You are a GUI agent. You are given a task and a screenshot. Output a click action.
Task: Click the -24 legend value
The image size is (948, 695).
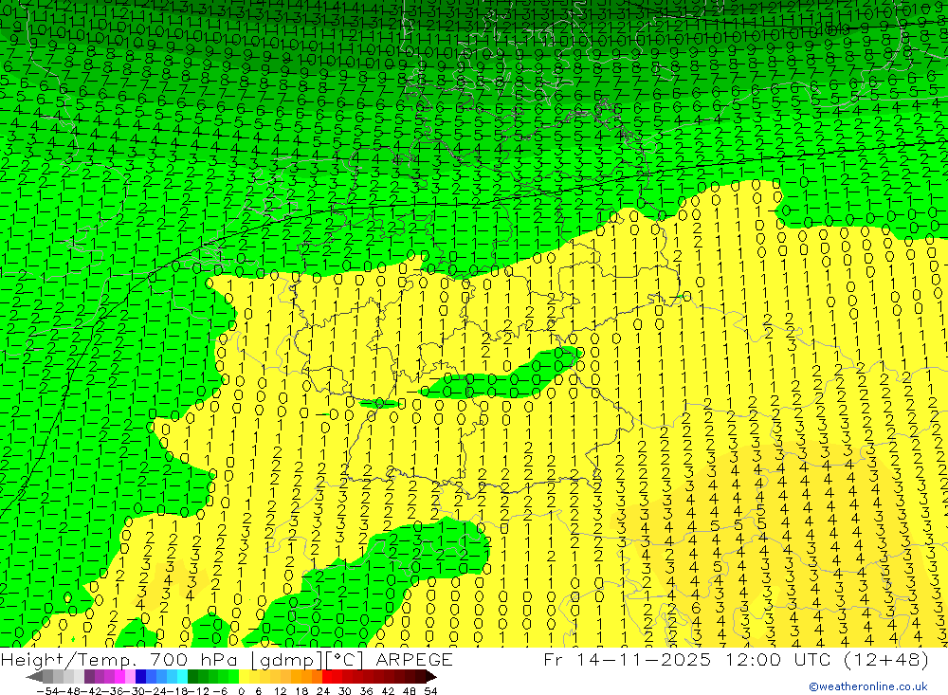click(155, 691)
